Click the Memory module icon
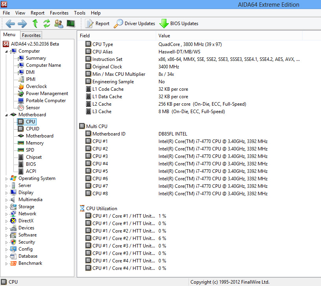 click(x=21, y=143)
